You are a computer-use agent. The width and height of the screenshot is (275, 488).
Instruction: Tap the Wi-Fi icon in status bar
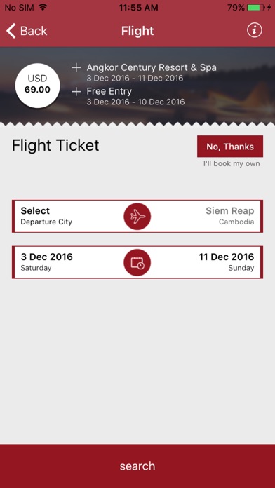(x=43, y=7)
